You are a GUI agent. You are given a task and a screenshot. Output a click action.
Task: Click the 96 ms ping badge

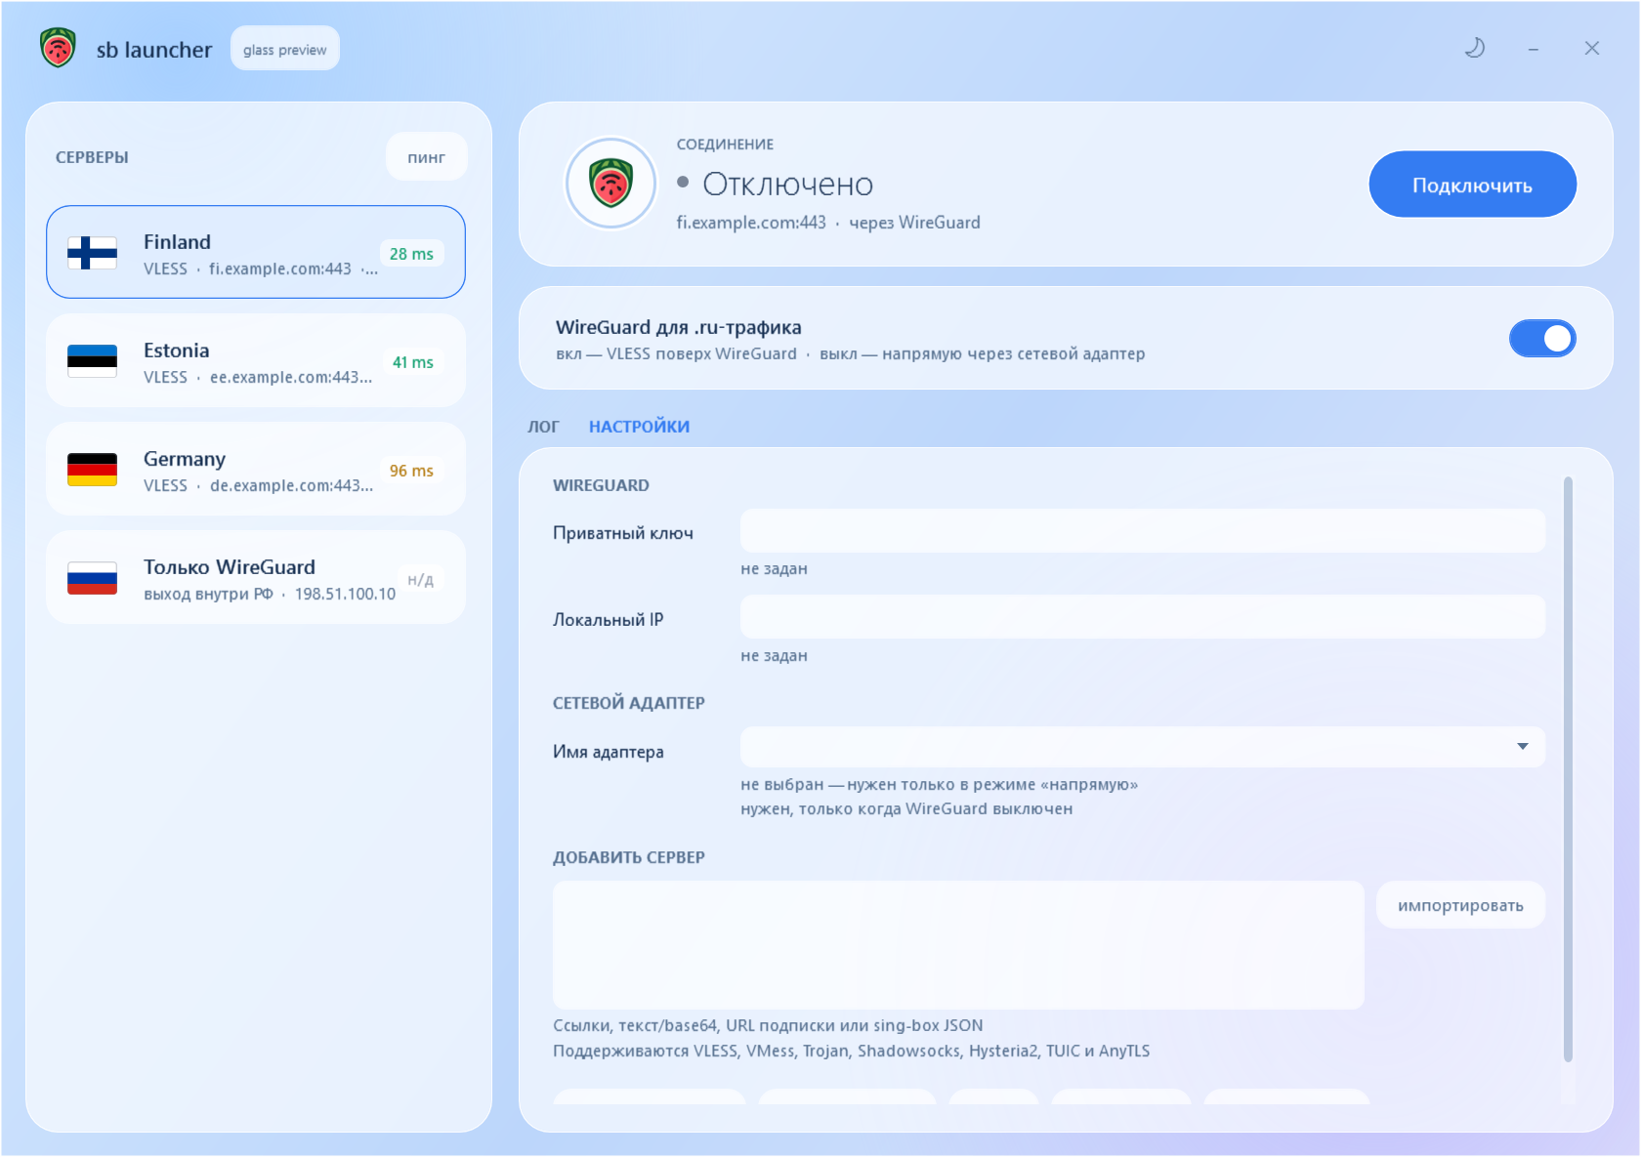(411, 471)
